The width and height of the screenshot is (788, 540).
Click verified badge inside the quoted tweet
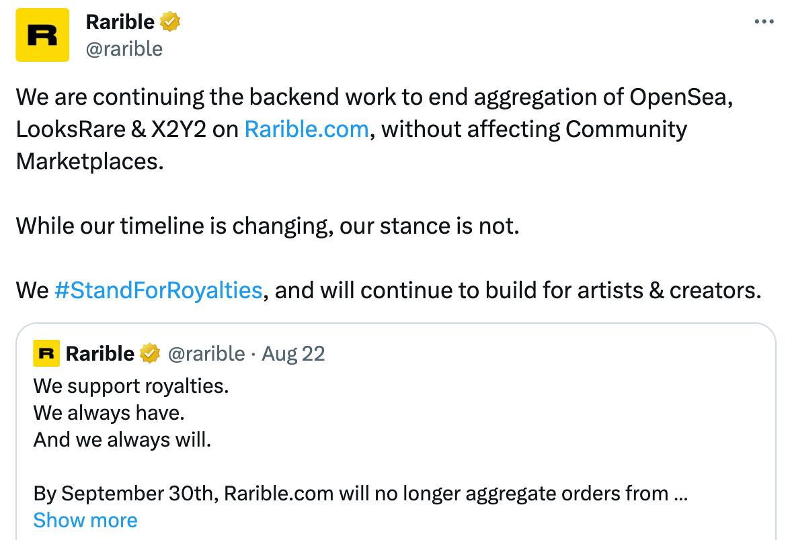coord(149,353)
